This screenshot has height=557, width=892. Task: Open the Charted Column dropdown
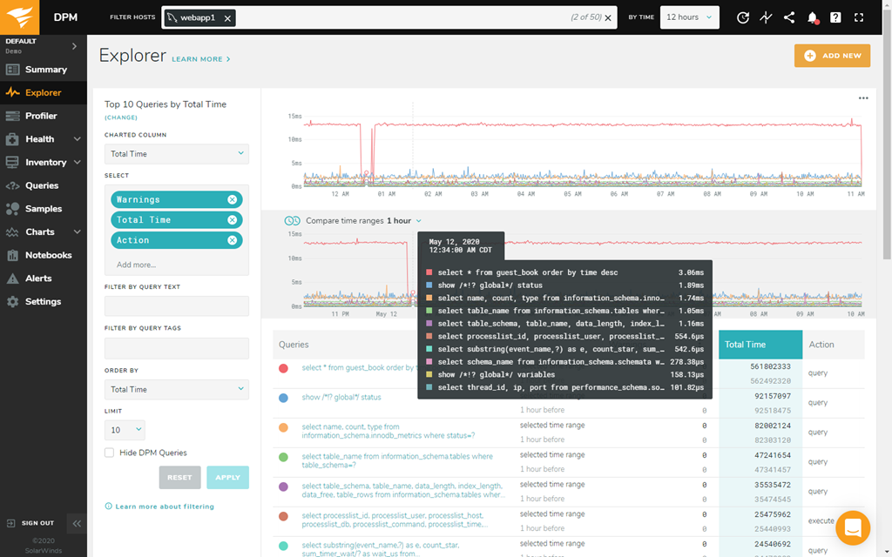[x=177, y=154]
